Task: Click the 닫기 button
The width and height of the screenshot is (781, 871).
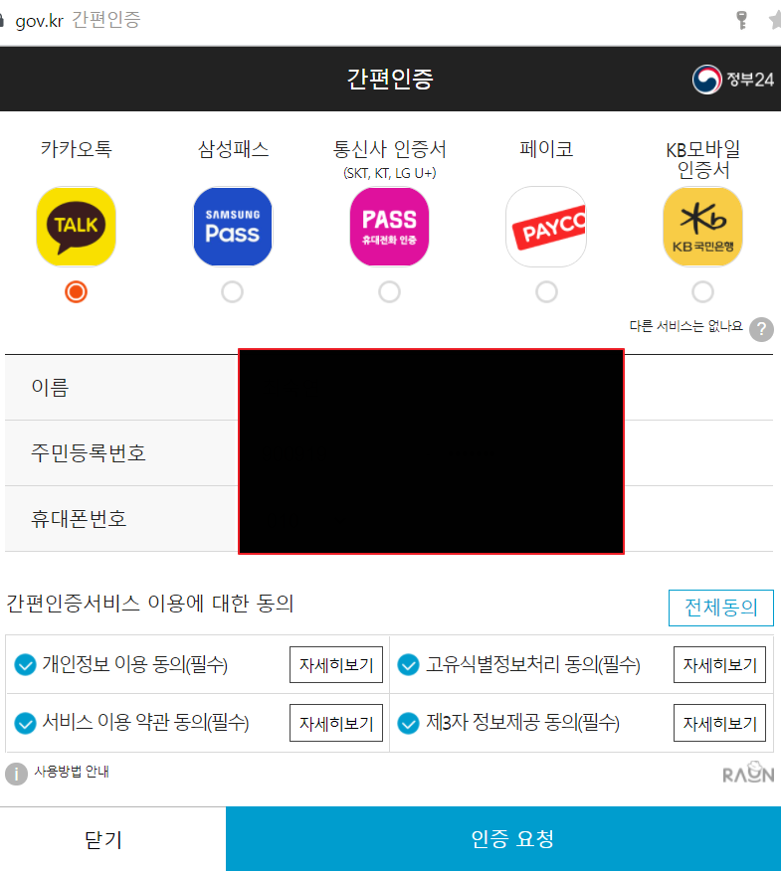Action: click(112, 839)
